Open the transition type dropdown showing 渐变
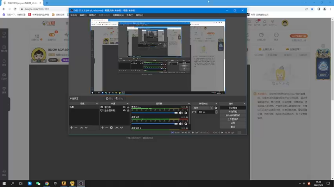This screenshot has width=334, height=187. (x=203, y=108)
